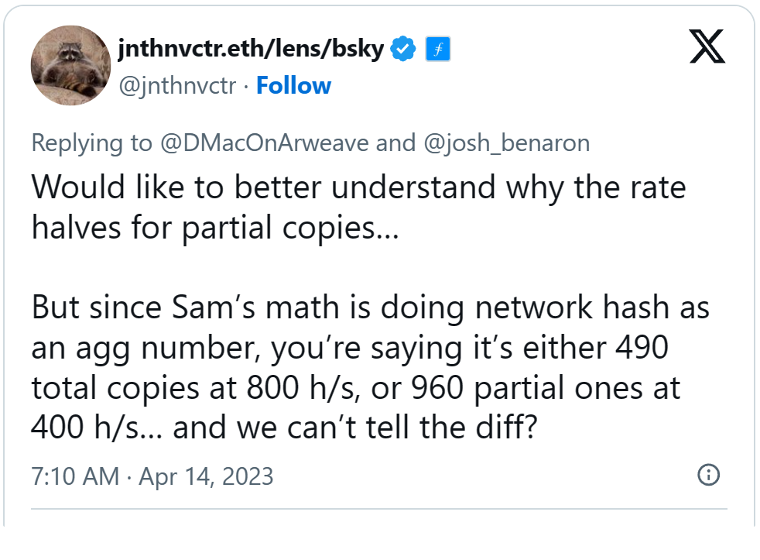Click the 7:10 AM timestamp
The width and height of the screenshot is (760, 560).
75,476
